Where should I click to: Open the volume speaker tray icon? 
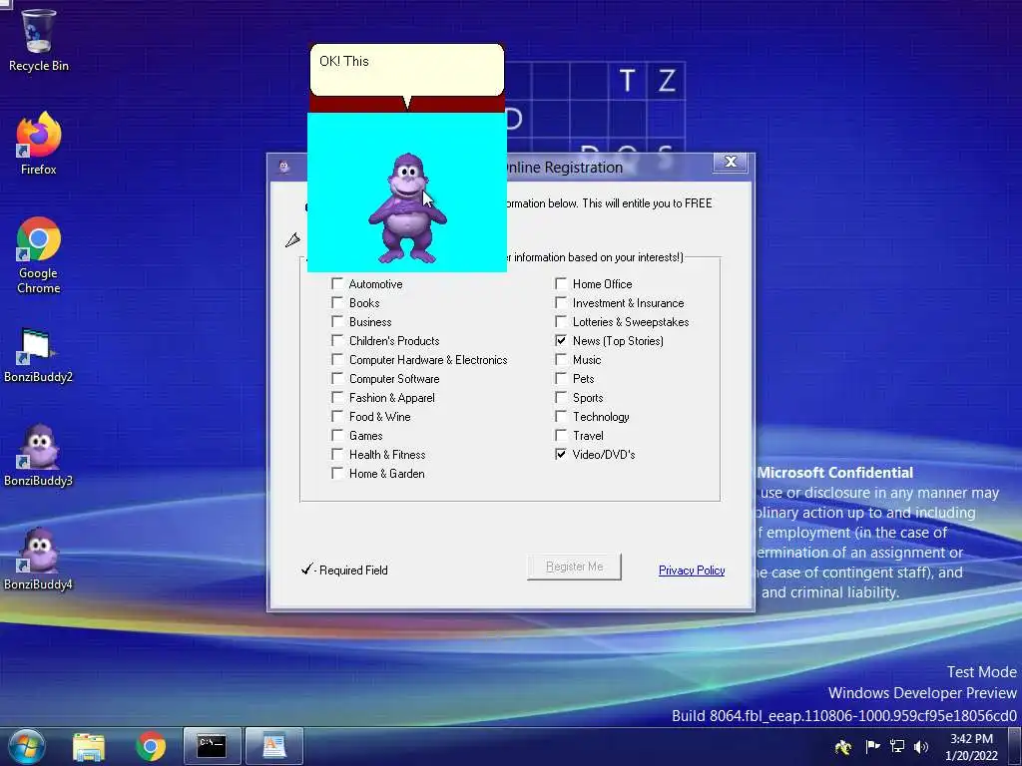pos(921,746)
